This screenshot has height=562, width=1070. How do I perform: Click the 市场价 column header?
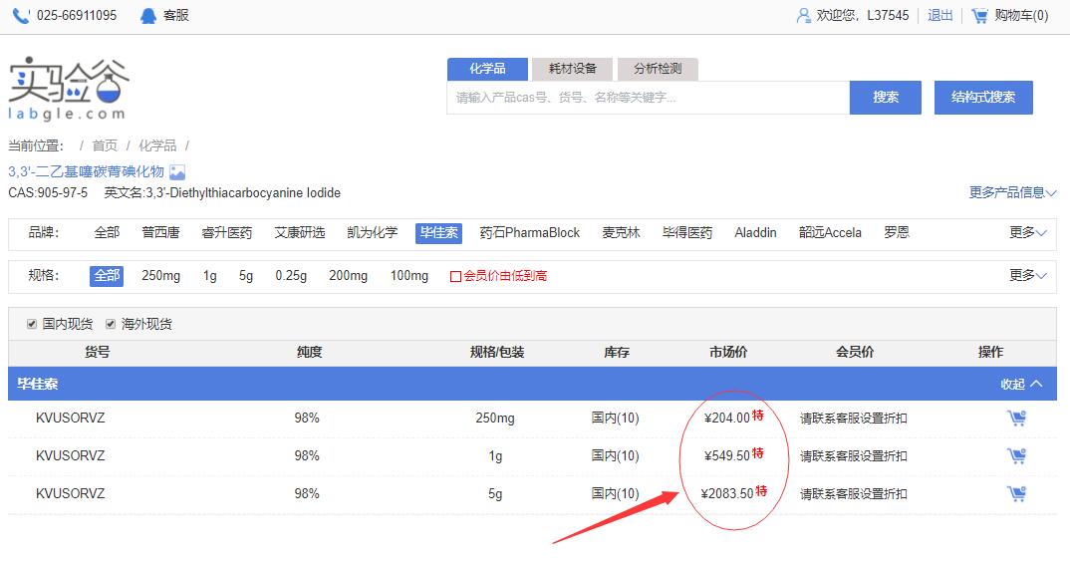[728, 353]
